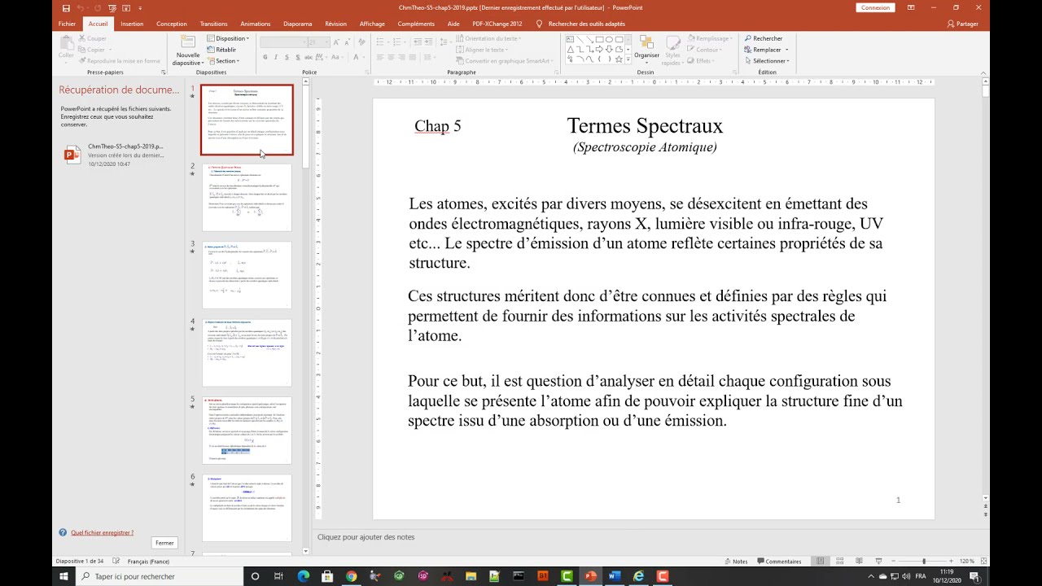Fit slide to current window

(x=983, y=561)
